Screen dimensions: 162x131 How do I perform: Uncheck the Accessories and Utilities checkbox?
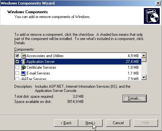pyautogui.click(x=17, y=56)
